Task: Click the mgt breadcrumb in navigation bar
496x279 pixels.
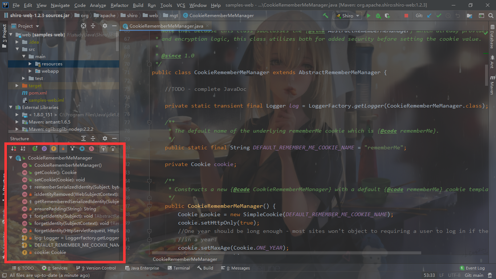Action: click(x=171, y=16)
